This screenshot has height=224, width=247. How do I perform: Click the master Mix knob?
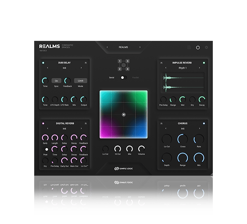point(130,149)
